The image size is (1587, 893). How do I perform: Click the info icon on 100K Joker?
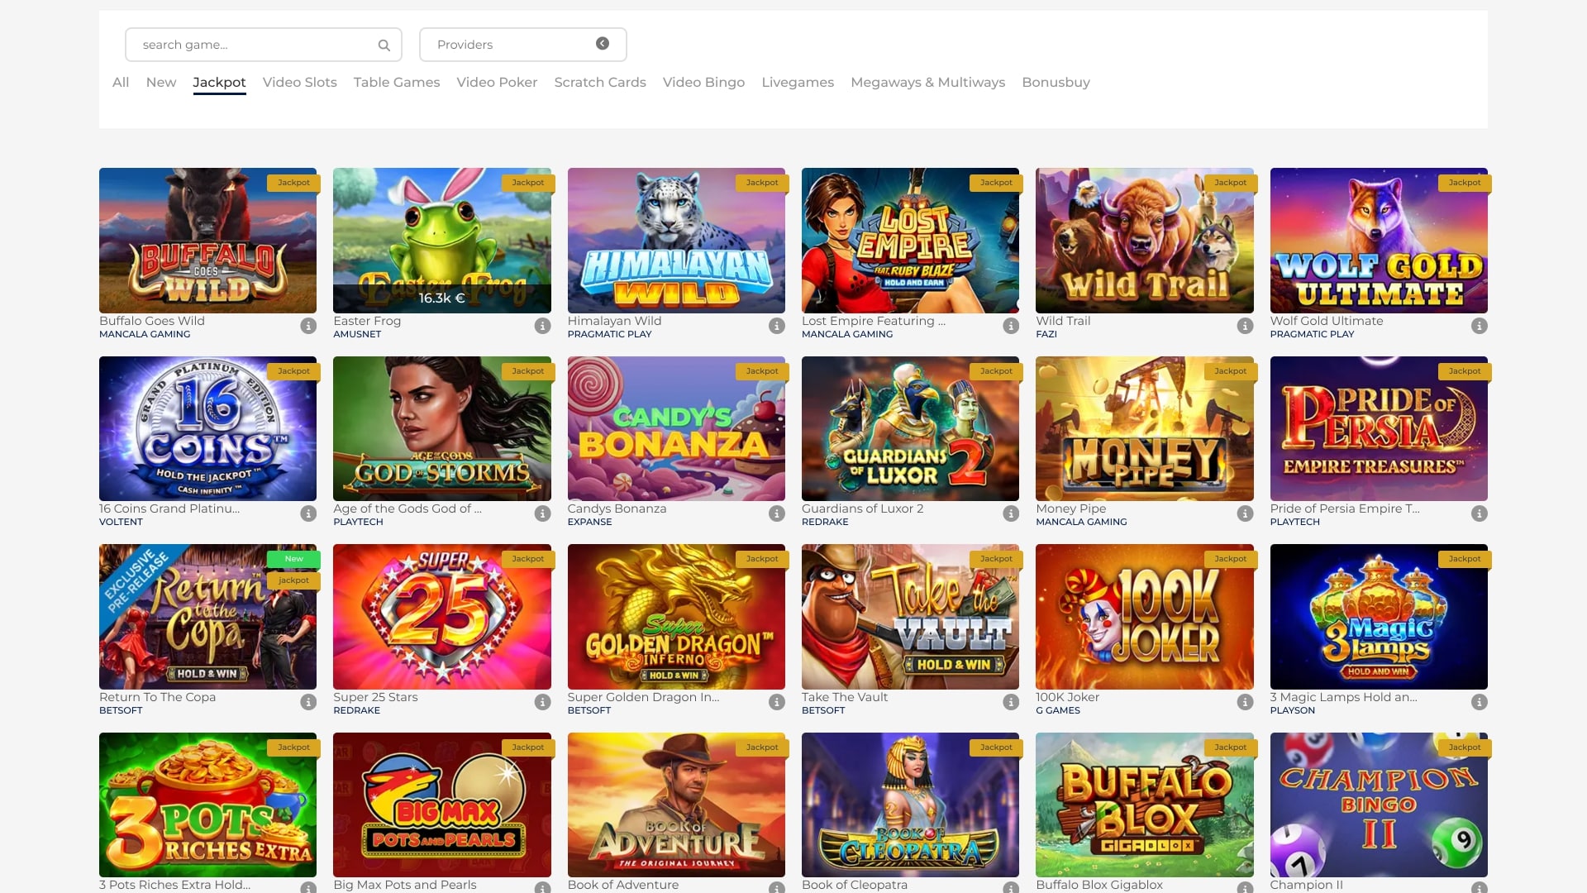(1245, 701)
